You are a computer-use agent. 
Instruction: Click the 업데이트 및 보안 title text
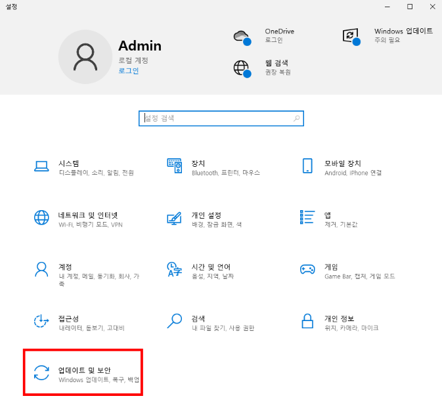(x=84, y=370)
